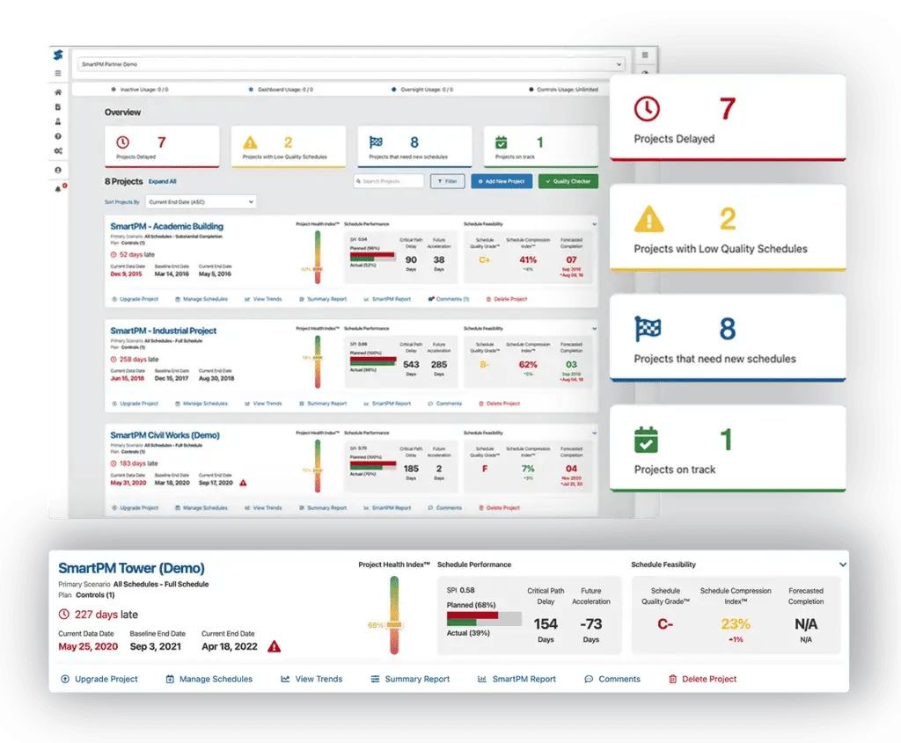Open the SmartPM Partner Demo dropdown

point(348,64)
